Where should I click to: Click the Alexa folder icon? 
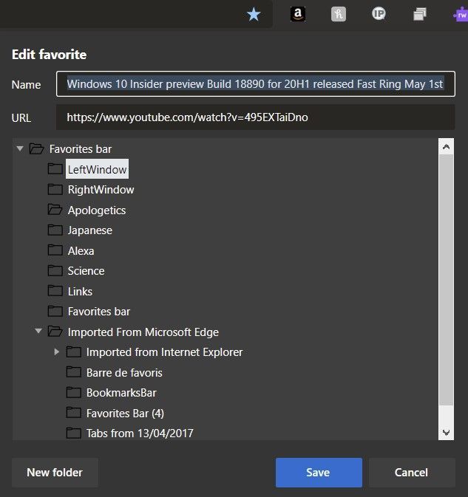[55, 250]
